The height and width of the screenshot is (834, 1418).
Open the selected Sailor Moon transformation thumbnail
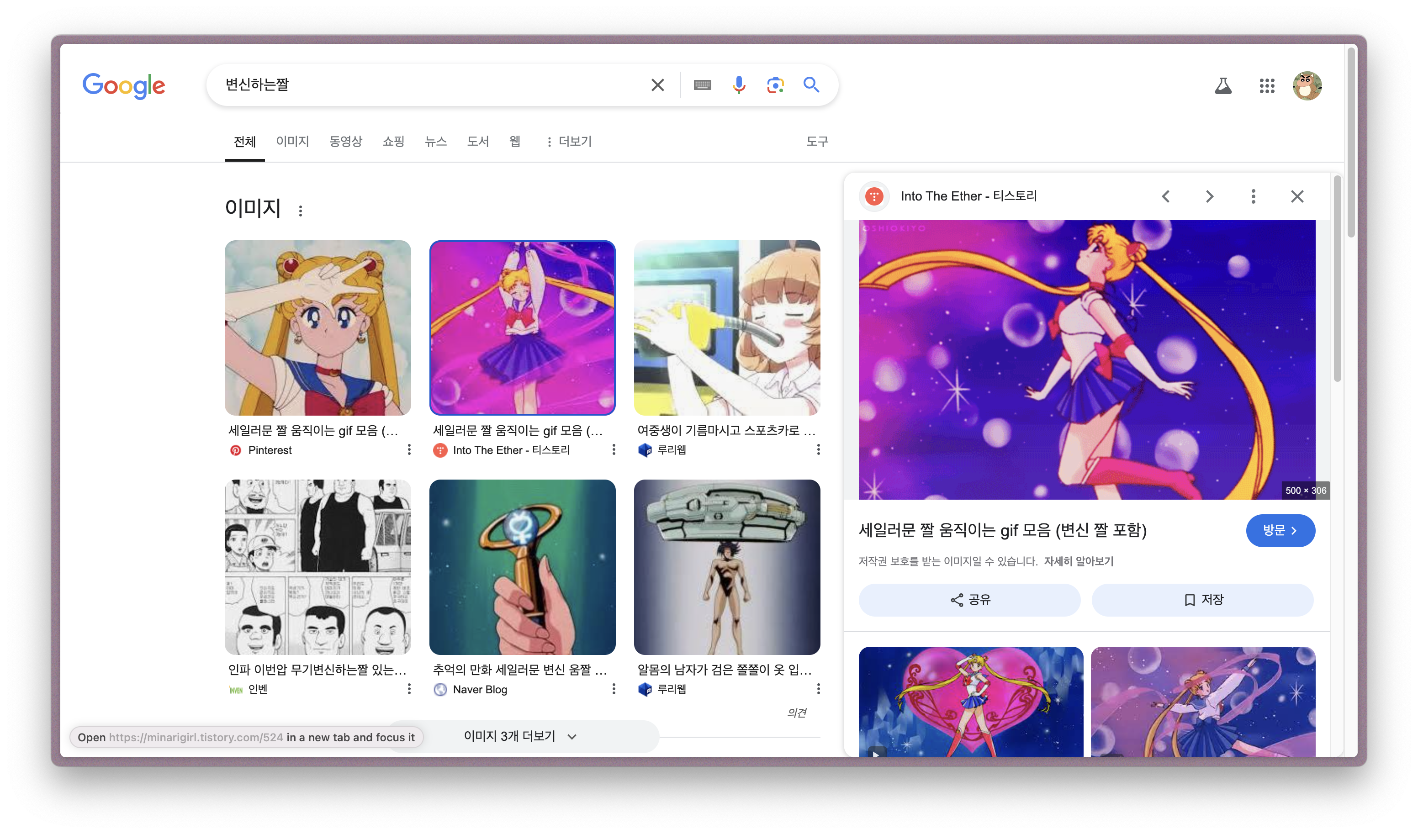522,327
